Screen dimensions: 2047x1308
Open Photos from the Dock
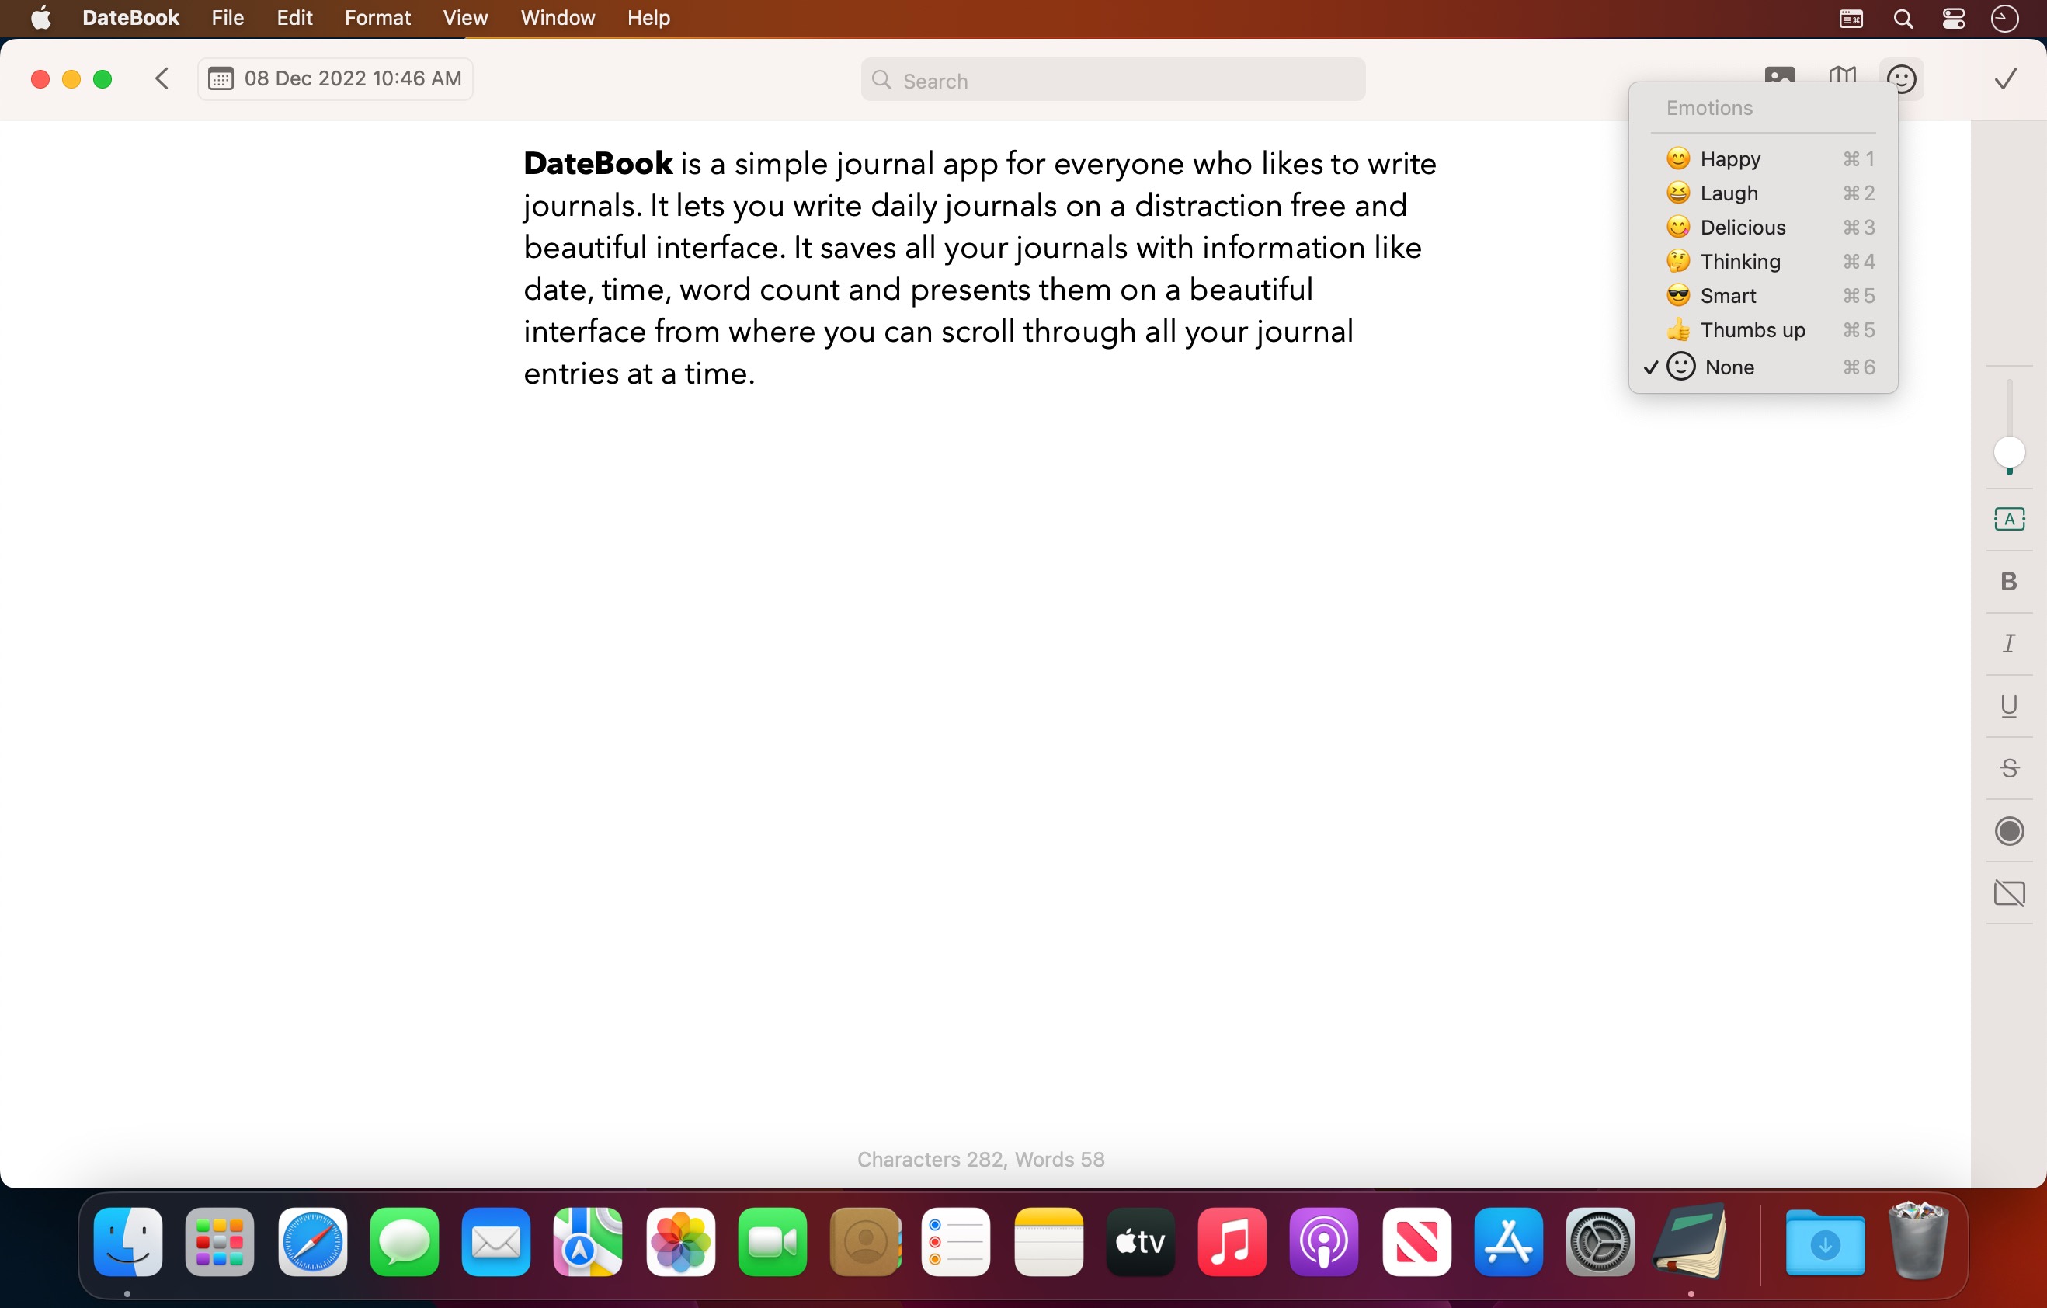[680, 1241]
